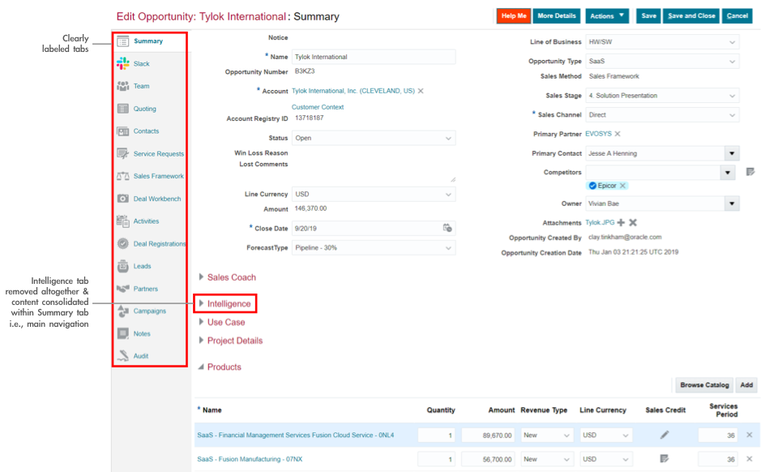Click the Cancel button
Image resolution: width=774 pixels, height=472 pixels.
tap(737, 15)
